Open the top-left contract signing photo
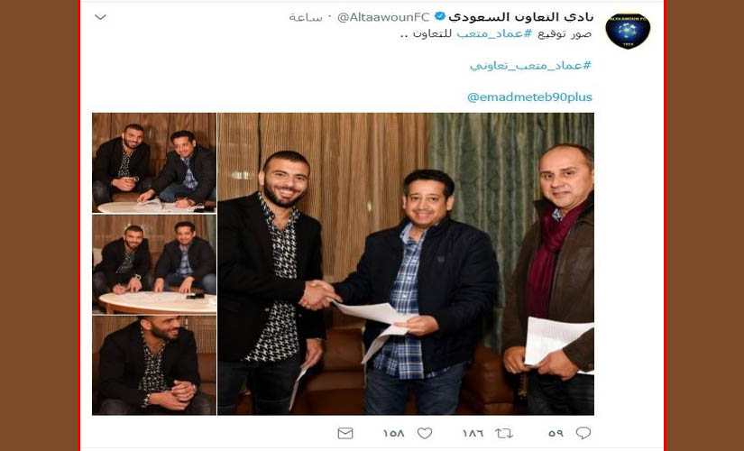 click(154, 163)
